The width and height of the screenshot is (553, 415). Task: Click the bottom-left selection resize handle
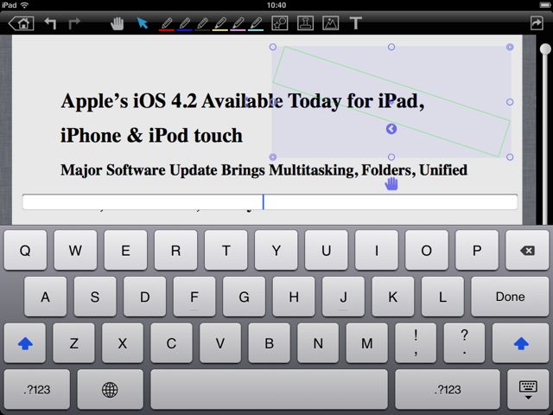coord(273,157)
